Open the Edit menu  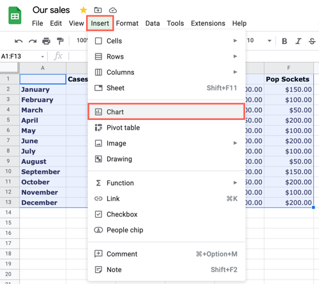point(56,23)
